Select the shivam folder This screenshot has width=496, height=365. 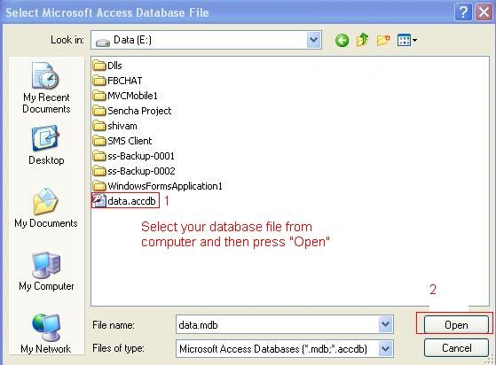pyautogui.click(x=115, y=126)
